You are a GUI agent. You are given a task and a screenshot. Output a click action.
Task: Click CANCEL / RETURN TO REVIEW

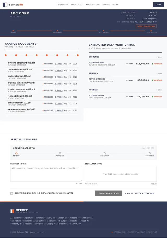(x=140, y=193)
